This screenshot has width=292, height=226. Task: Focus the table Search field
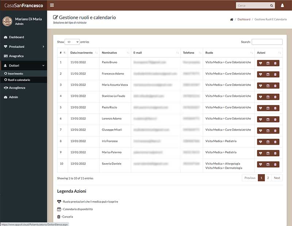[x=267, y=42]
